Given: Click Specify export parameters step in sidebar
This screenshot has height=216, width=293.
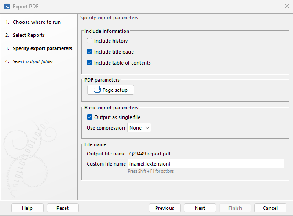Looking at the screenshot, I should 42,48.
